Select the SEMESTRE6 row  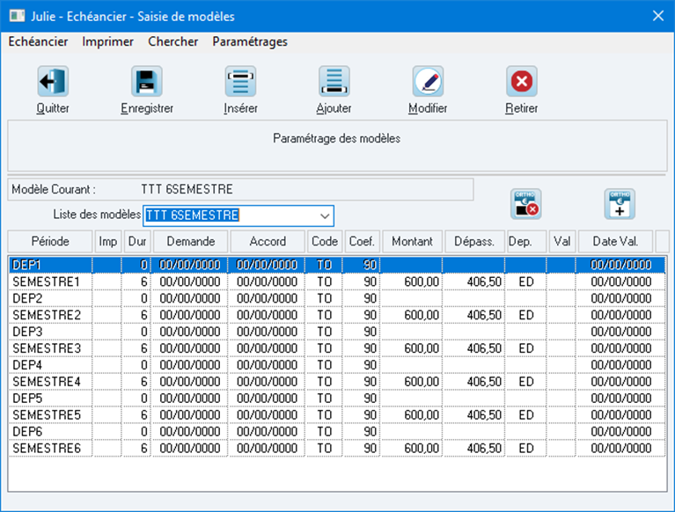point(337,449)
